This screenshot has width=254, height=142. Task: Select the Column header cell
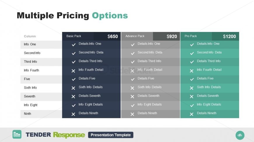coord(41,36)
